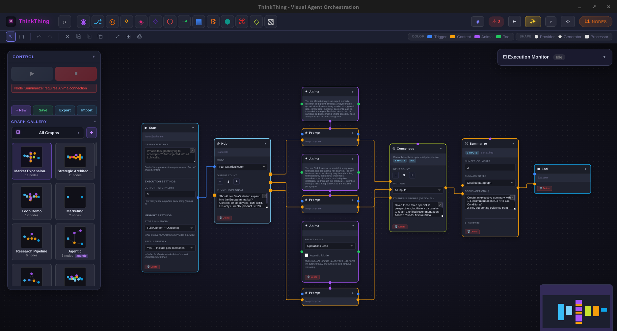The width and height of the screenshot is (617, 331).
Task: Open Hub Mode dropdown Fan Out (duplicate)
Action: [x=242, y=167]
